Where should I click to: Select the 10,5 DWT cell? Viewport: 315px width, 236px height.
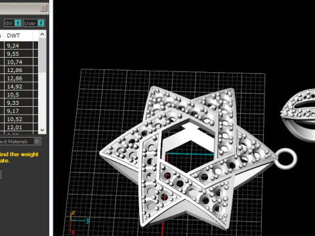(x=18, y=94)
